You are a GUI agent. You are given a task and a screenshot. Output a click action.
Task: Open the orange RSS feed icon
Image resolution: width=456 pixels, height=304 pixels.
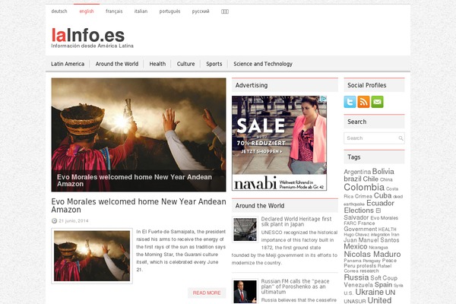coord(363,102)
